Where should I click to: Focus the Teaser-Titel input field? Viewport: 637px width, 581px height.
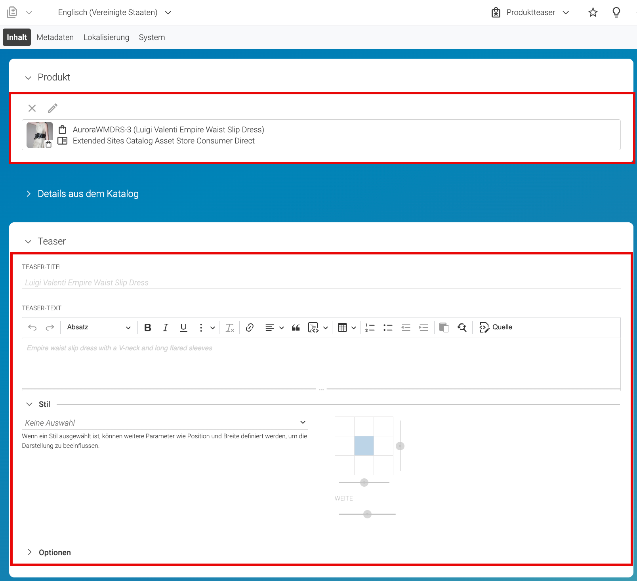pyautogui.click(x=321, y=283)
